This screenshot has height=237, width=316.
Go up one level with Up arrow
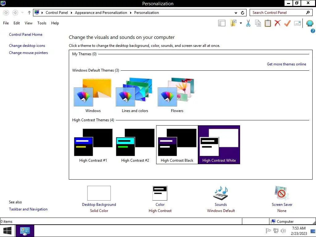click(29, 13)
